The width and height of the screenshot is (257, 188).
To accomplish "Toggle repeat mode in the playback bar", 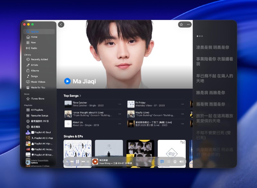I will point(88,162).
